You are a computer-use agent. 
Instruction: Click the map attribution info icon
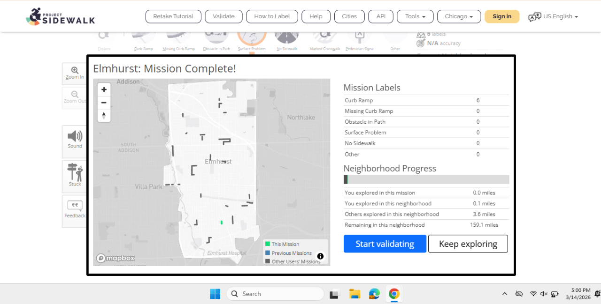click(x=320, y=256)
